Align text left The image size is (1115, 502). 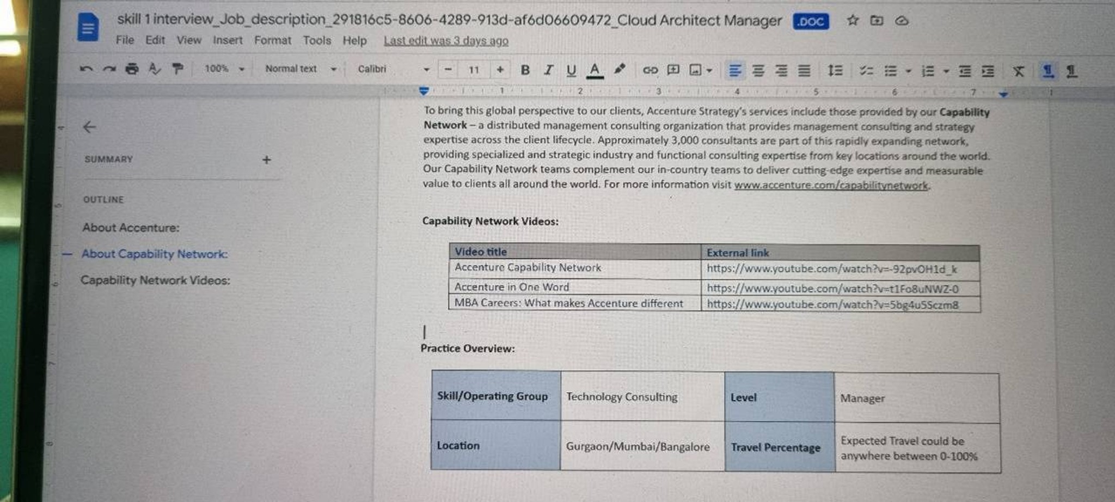(735, 70)
